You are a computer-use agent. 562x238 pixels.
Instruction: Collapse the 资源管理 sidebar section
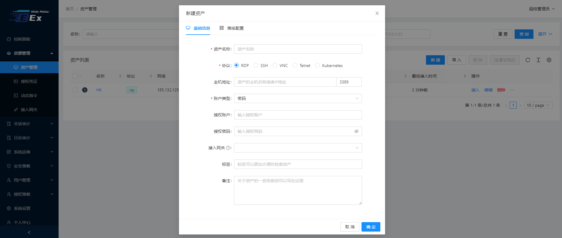(29, 53)
